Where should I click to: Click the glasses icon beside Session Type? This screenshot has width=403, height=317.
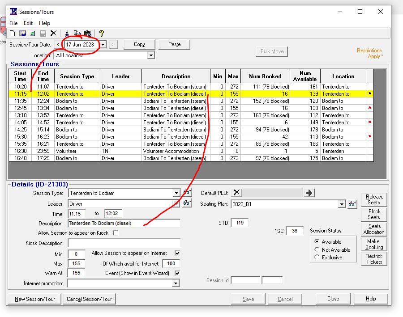pos(187,192)
